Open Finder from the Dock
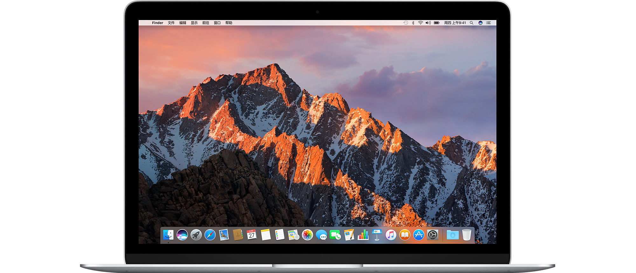Viewport: 636px width, 273px height. (x=168, y=235)
